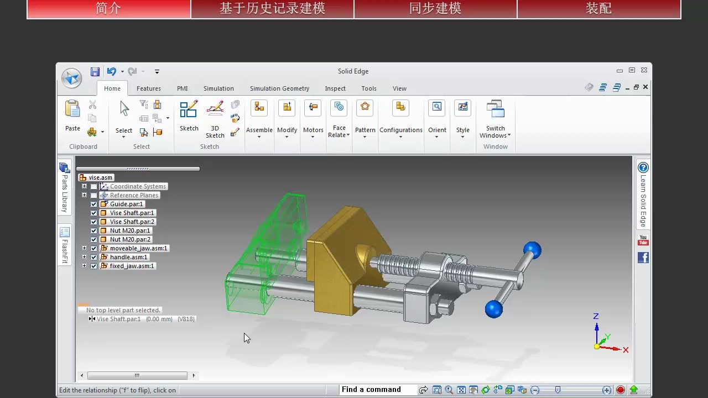Open the Learn Solid Edge help icon
The image size is (708, 398).
(x=643, y=167)
